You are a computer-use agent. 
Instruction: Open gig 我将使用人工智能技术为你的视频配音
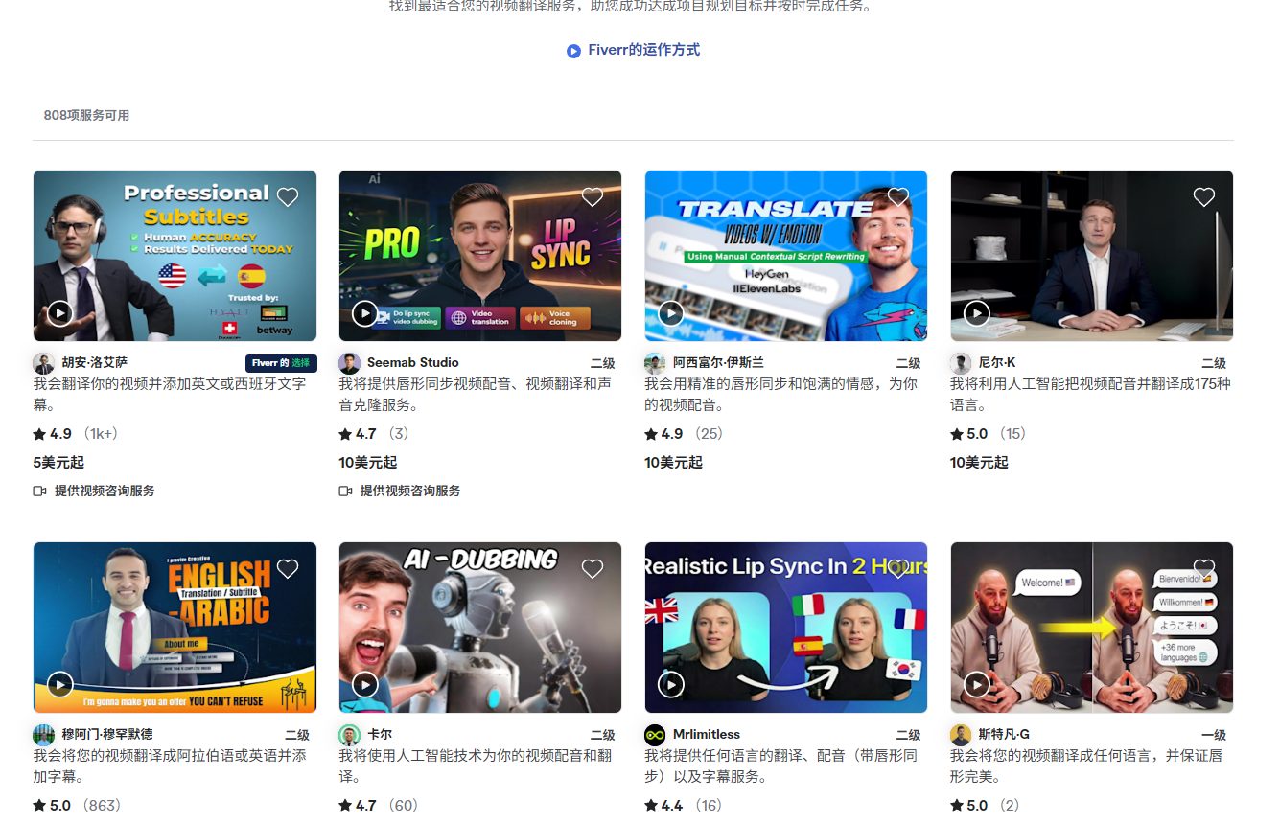pyautogui.click(x=476, y=766)
